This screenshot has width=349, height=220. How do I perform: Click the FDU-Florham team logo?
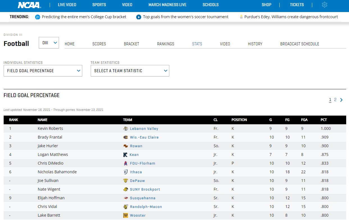click(x=126, y=163)
